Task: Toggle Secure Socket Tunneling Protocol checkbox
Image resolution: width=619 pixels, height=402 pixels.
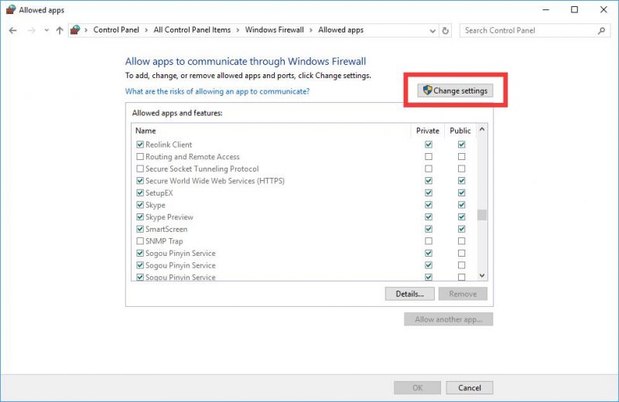Action: (140, 169)
